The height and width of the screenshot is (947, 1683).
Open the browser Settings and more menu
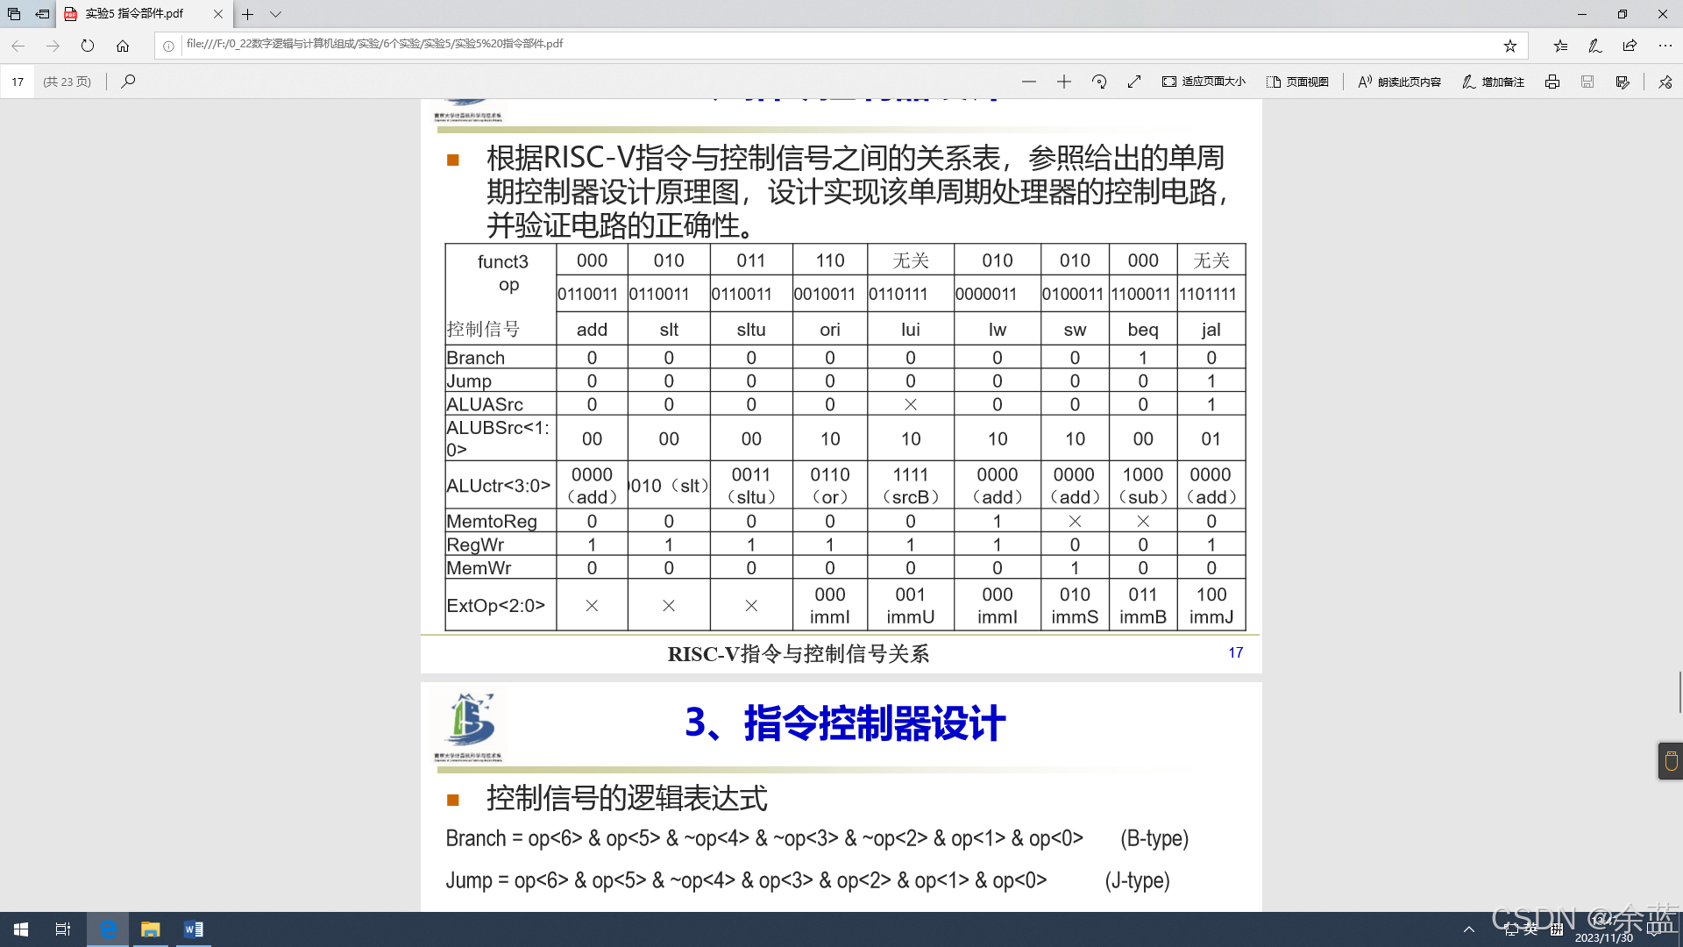[x=1665, y=46]
